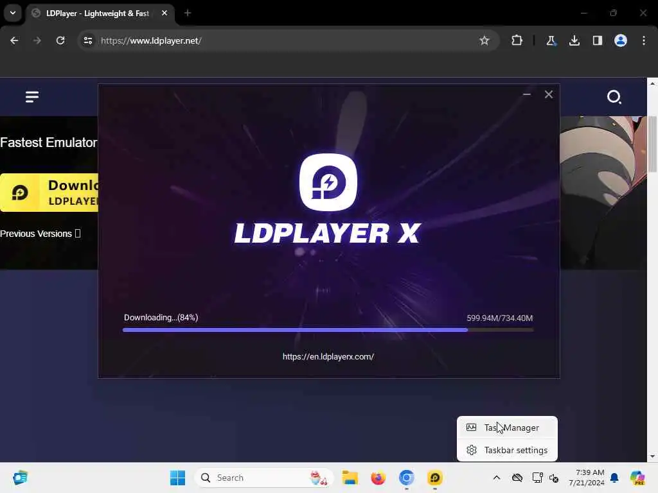The height and width of the screenshot is (493, 658).
Task: Click the LDPlayer X logo icon
Action: [x=328, y=182]
